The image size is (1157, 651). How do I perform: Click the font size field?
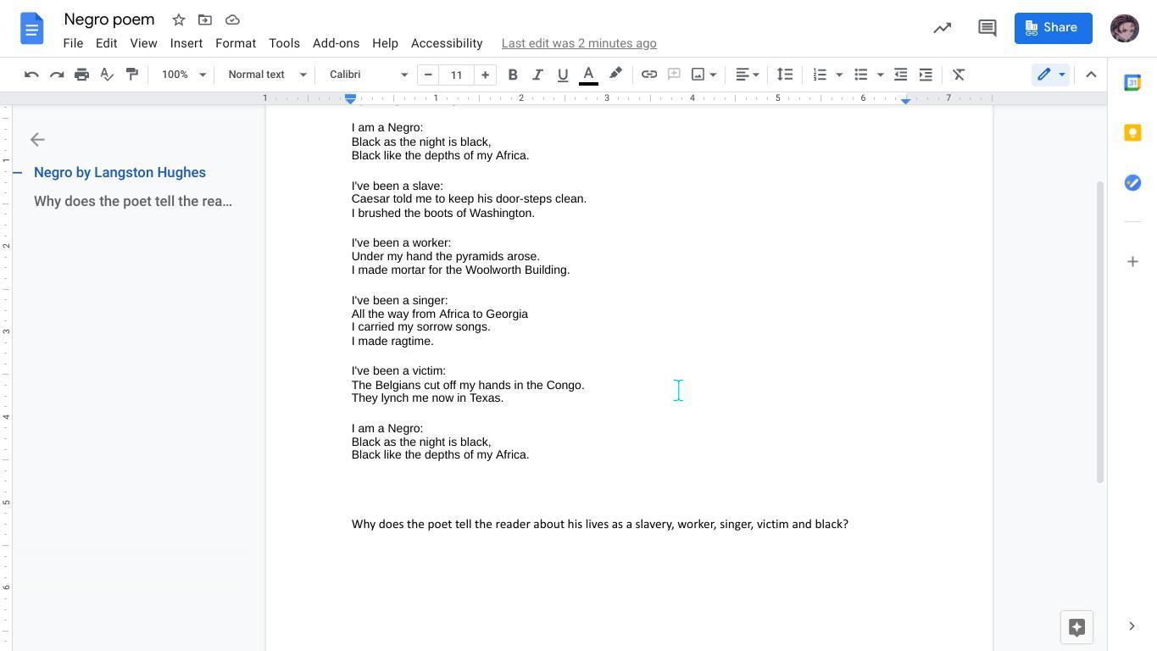click(x=456, y=75)
